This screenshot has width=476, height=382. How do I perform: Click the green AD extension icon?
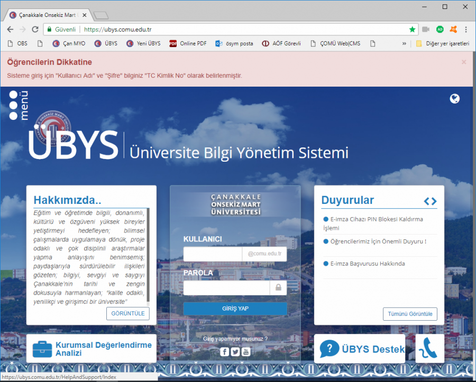click(x=440, y=30)
